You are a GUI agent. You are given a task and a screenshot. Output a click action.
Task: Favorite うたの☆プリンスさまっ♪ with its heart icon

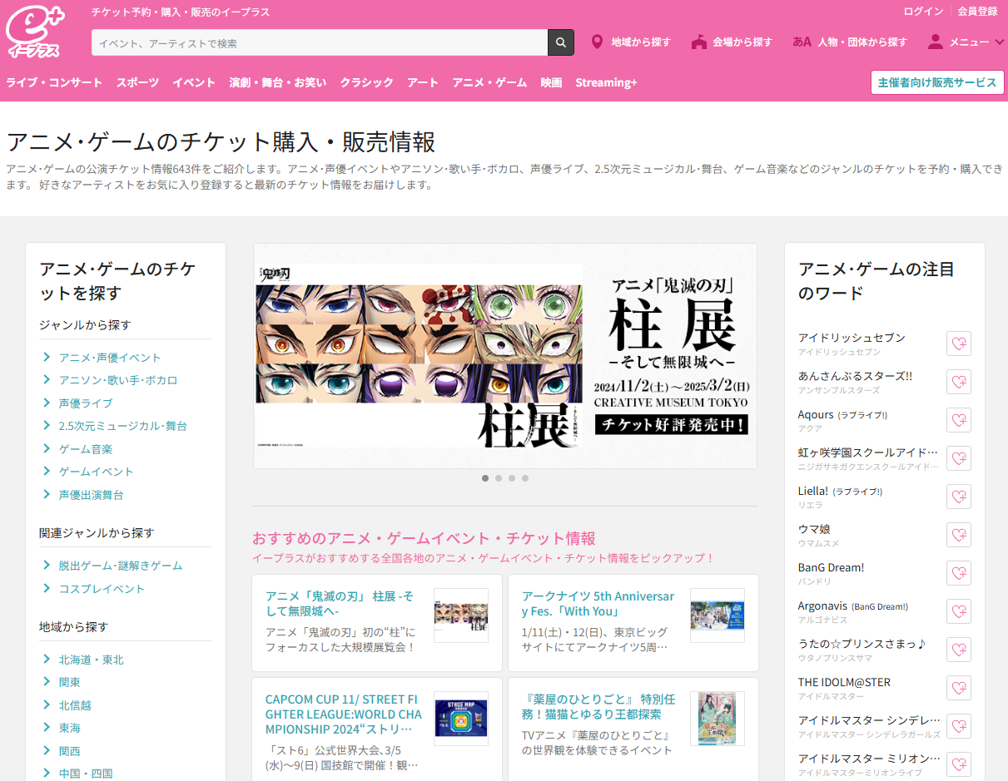(959, 650)
